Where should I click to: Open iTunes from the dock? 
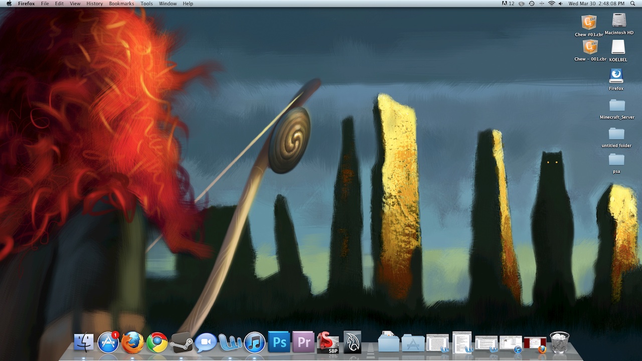pyautogui.click(x=255, y=343)
